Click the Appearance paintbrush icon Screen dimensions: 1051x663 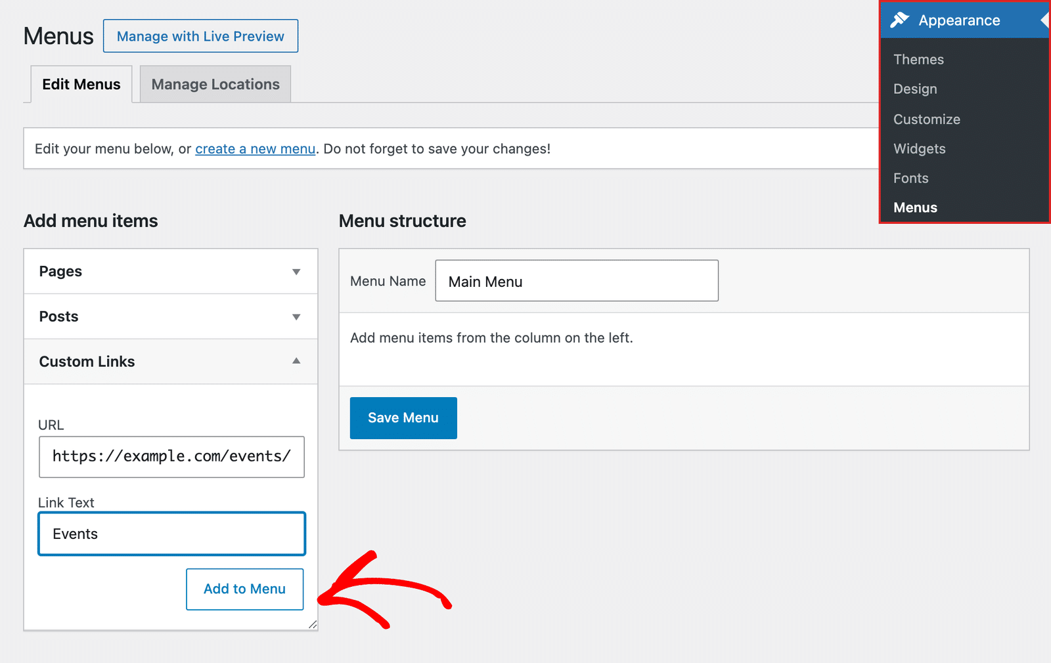pyautogui.click(x=899, y=20)
